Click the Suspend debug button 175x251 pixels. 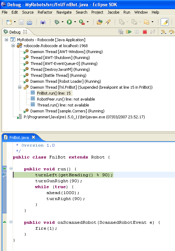point(137,32)
